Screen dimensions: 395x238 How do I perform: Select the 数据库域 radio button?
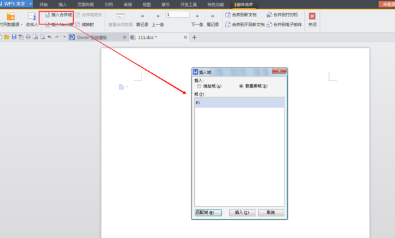click(241, 86)
